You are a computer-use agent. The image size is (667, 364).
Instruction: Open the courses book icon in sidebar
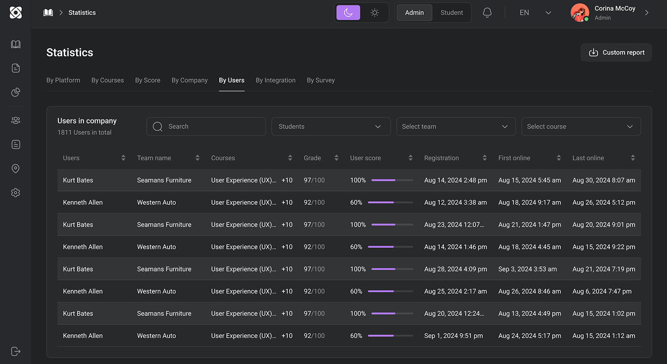15,44
